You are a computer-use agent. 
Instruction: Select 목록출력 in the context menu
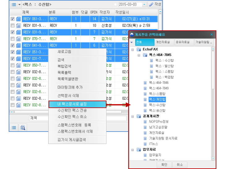click(x=64, y=72)
